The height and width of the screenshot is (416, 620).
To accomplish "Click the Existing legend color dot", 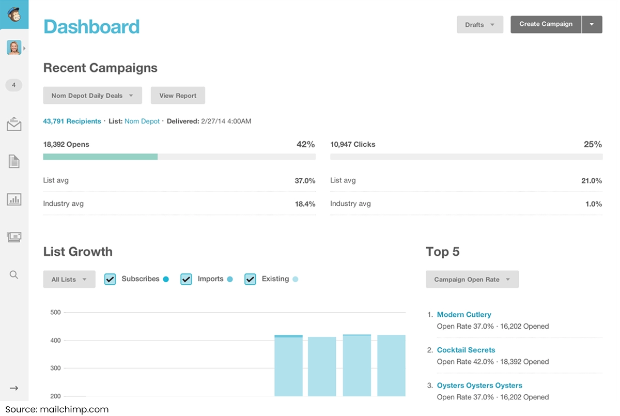I will tap(296, 279).
